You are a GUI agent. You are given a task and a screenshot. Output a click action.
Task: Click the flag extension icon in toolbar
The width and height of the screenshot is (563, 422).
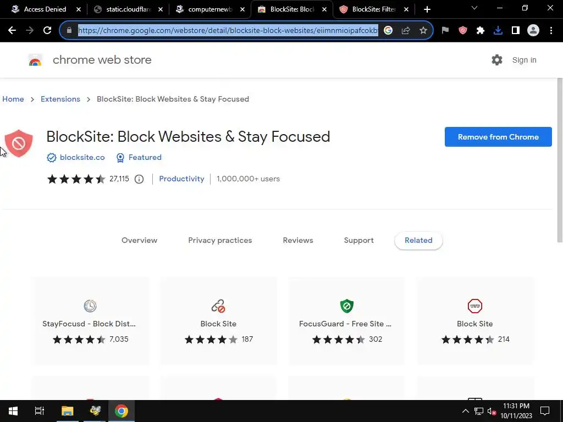445,31
